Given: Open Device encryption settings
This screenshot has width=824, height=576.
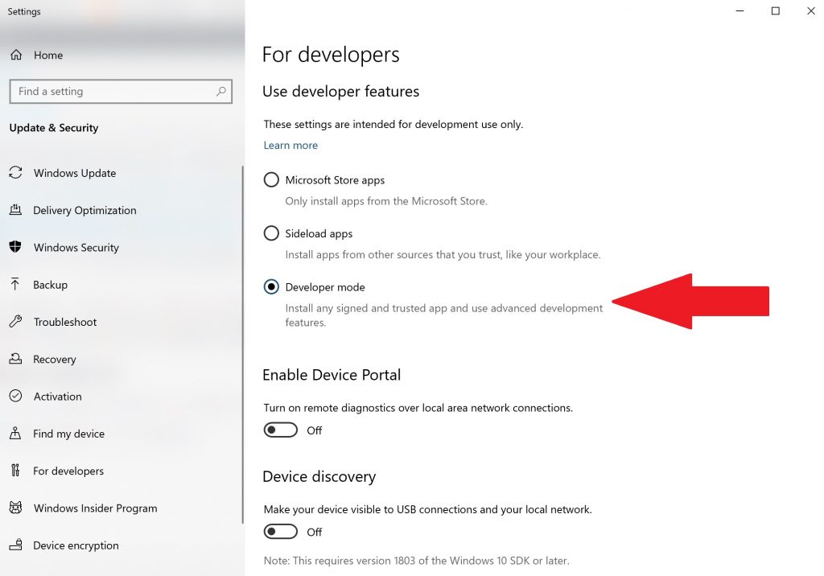Looking at the screenshot, I should tap(76, 545).
